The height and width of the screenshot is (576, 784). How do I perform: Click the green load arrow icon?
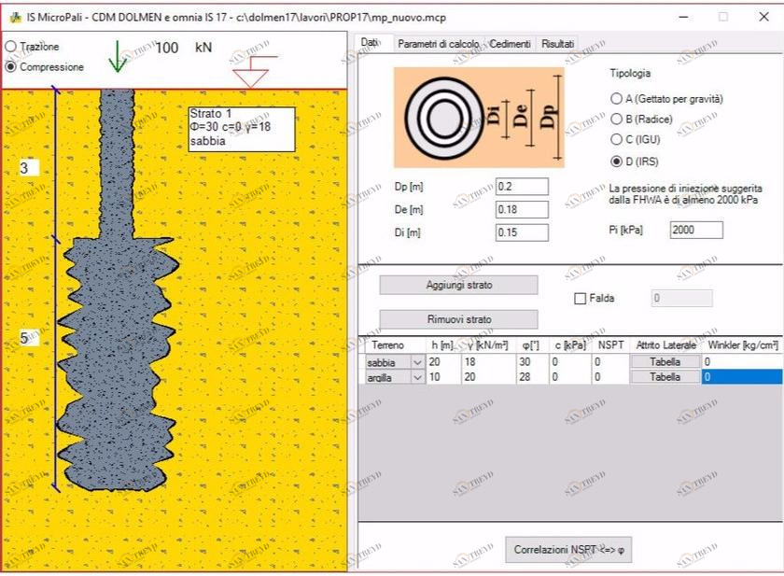click(x=118, y=57)
